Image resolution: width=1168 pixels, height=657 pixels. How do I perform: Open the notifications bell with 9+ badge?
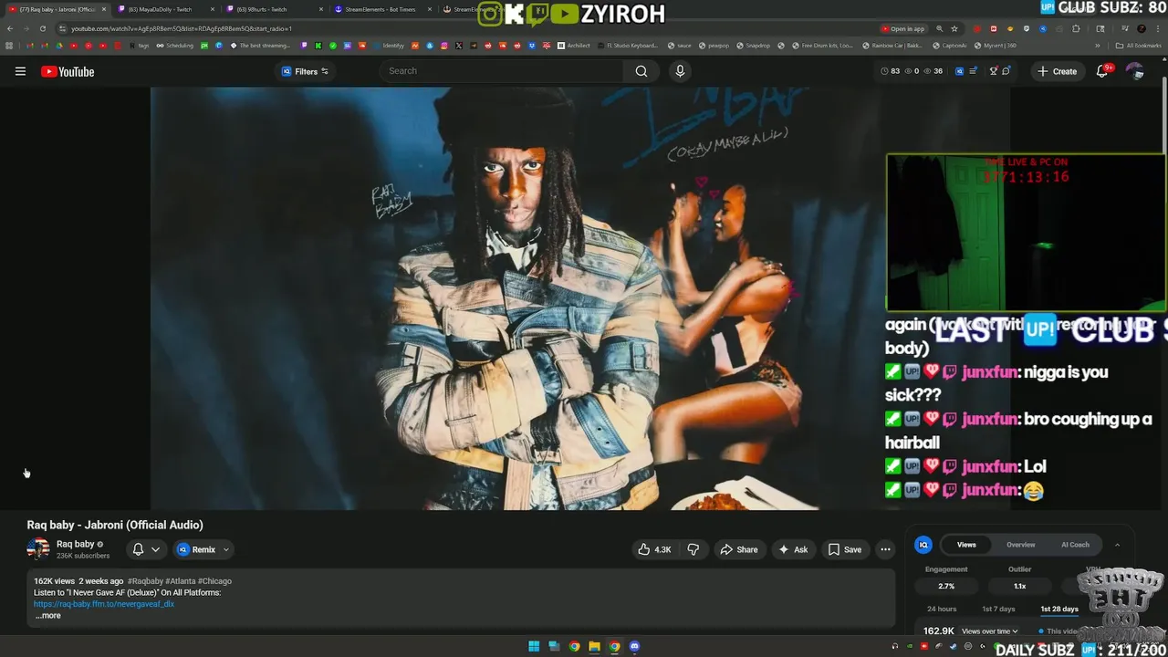tap(1102, 71)
